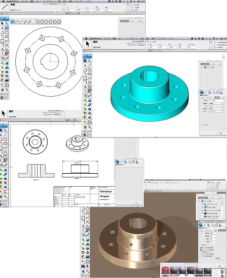Select the arrow Select tool in the cyan model window palette
This screenshot has height=278, width=227.
tap(85, 61)
